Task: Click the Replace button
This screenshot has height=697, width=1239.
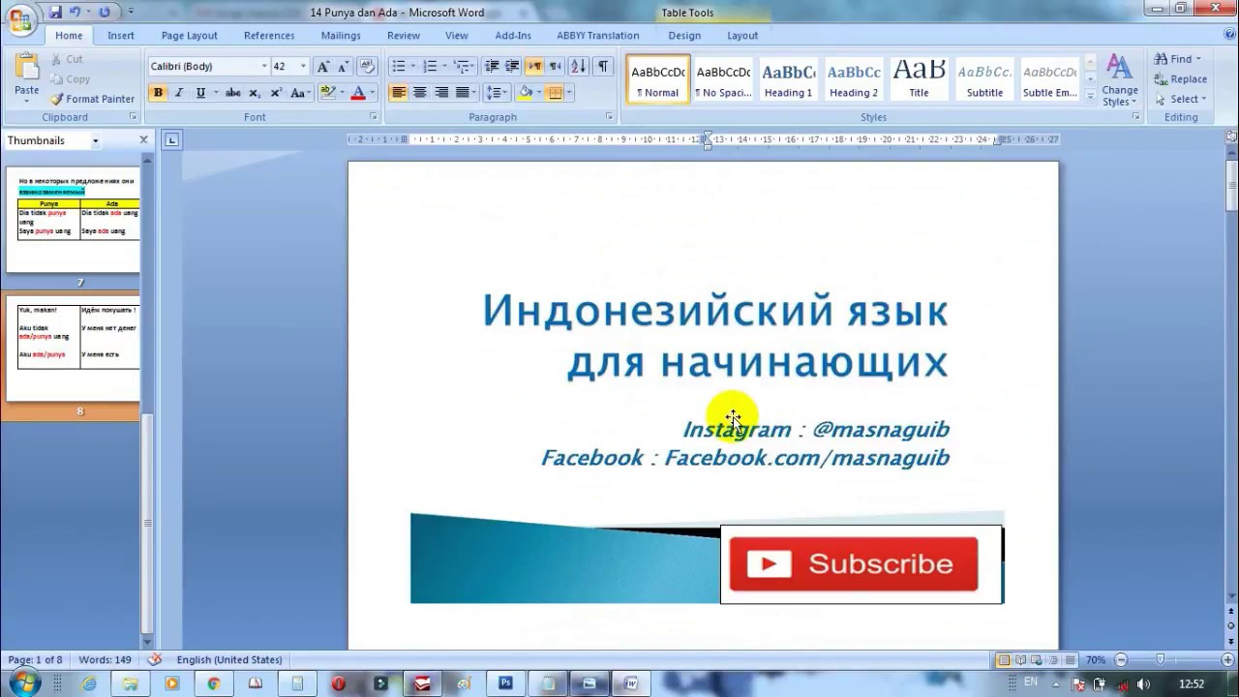Action: pyautogui.click(x=1180, y=79)
